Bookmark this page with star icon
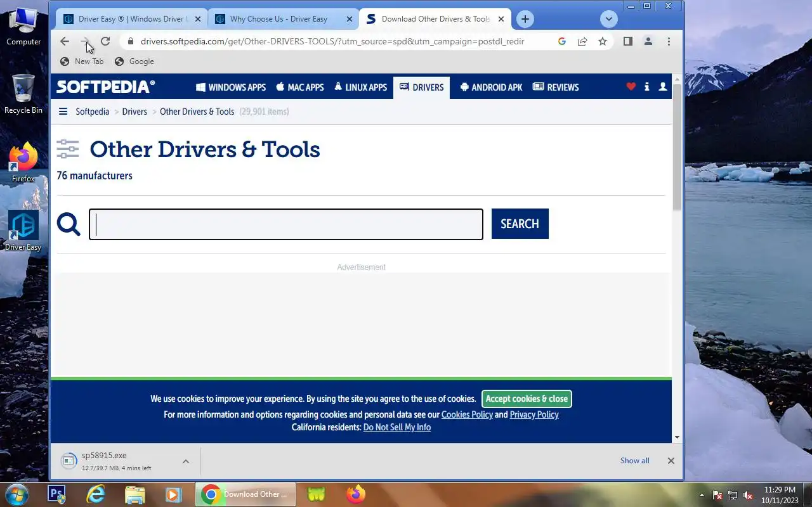 click(x=603, y=41)
